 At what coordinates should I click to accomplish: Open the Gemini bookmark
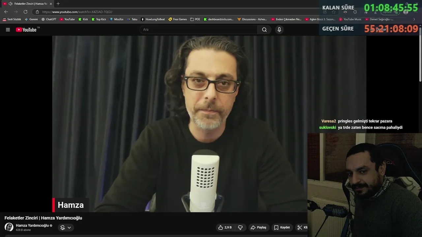(31, 19)
